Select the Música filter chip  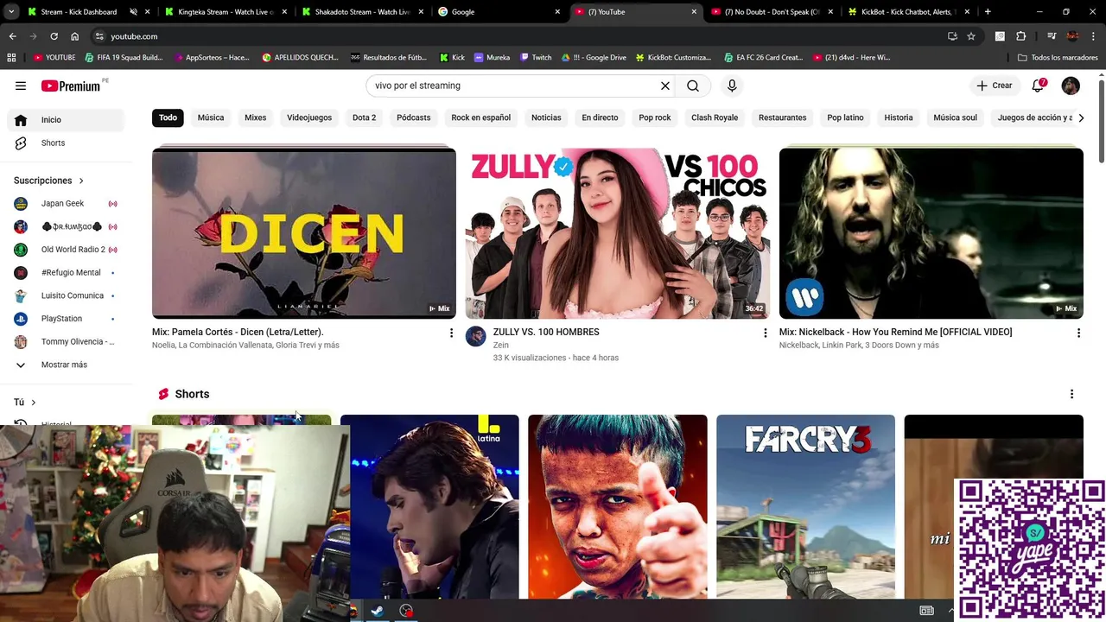click(x=211, y=117)
